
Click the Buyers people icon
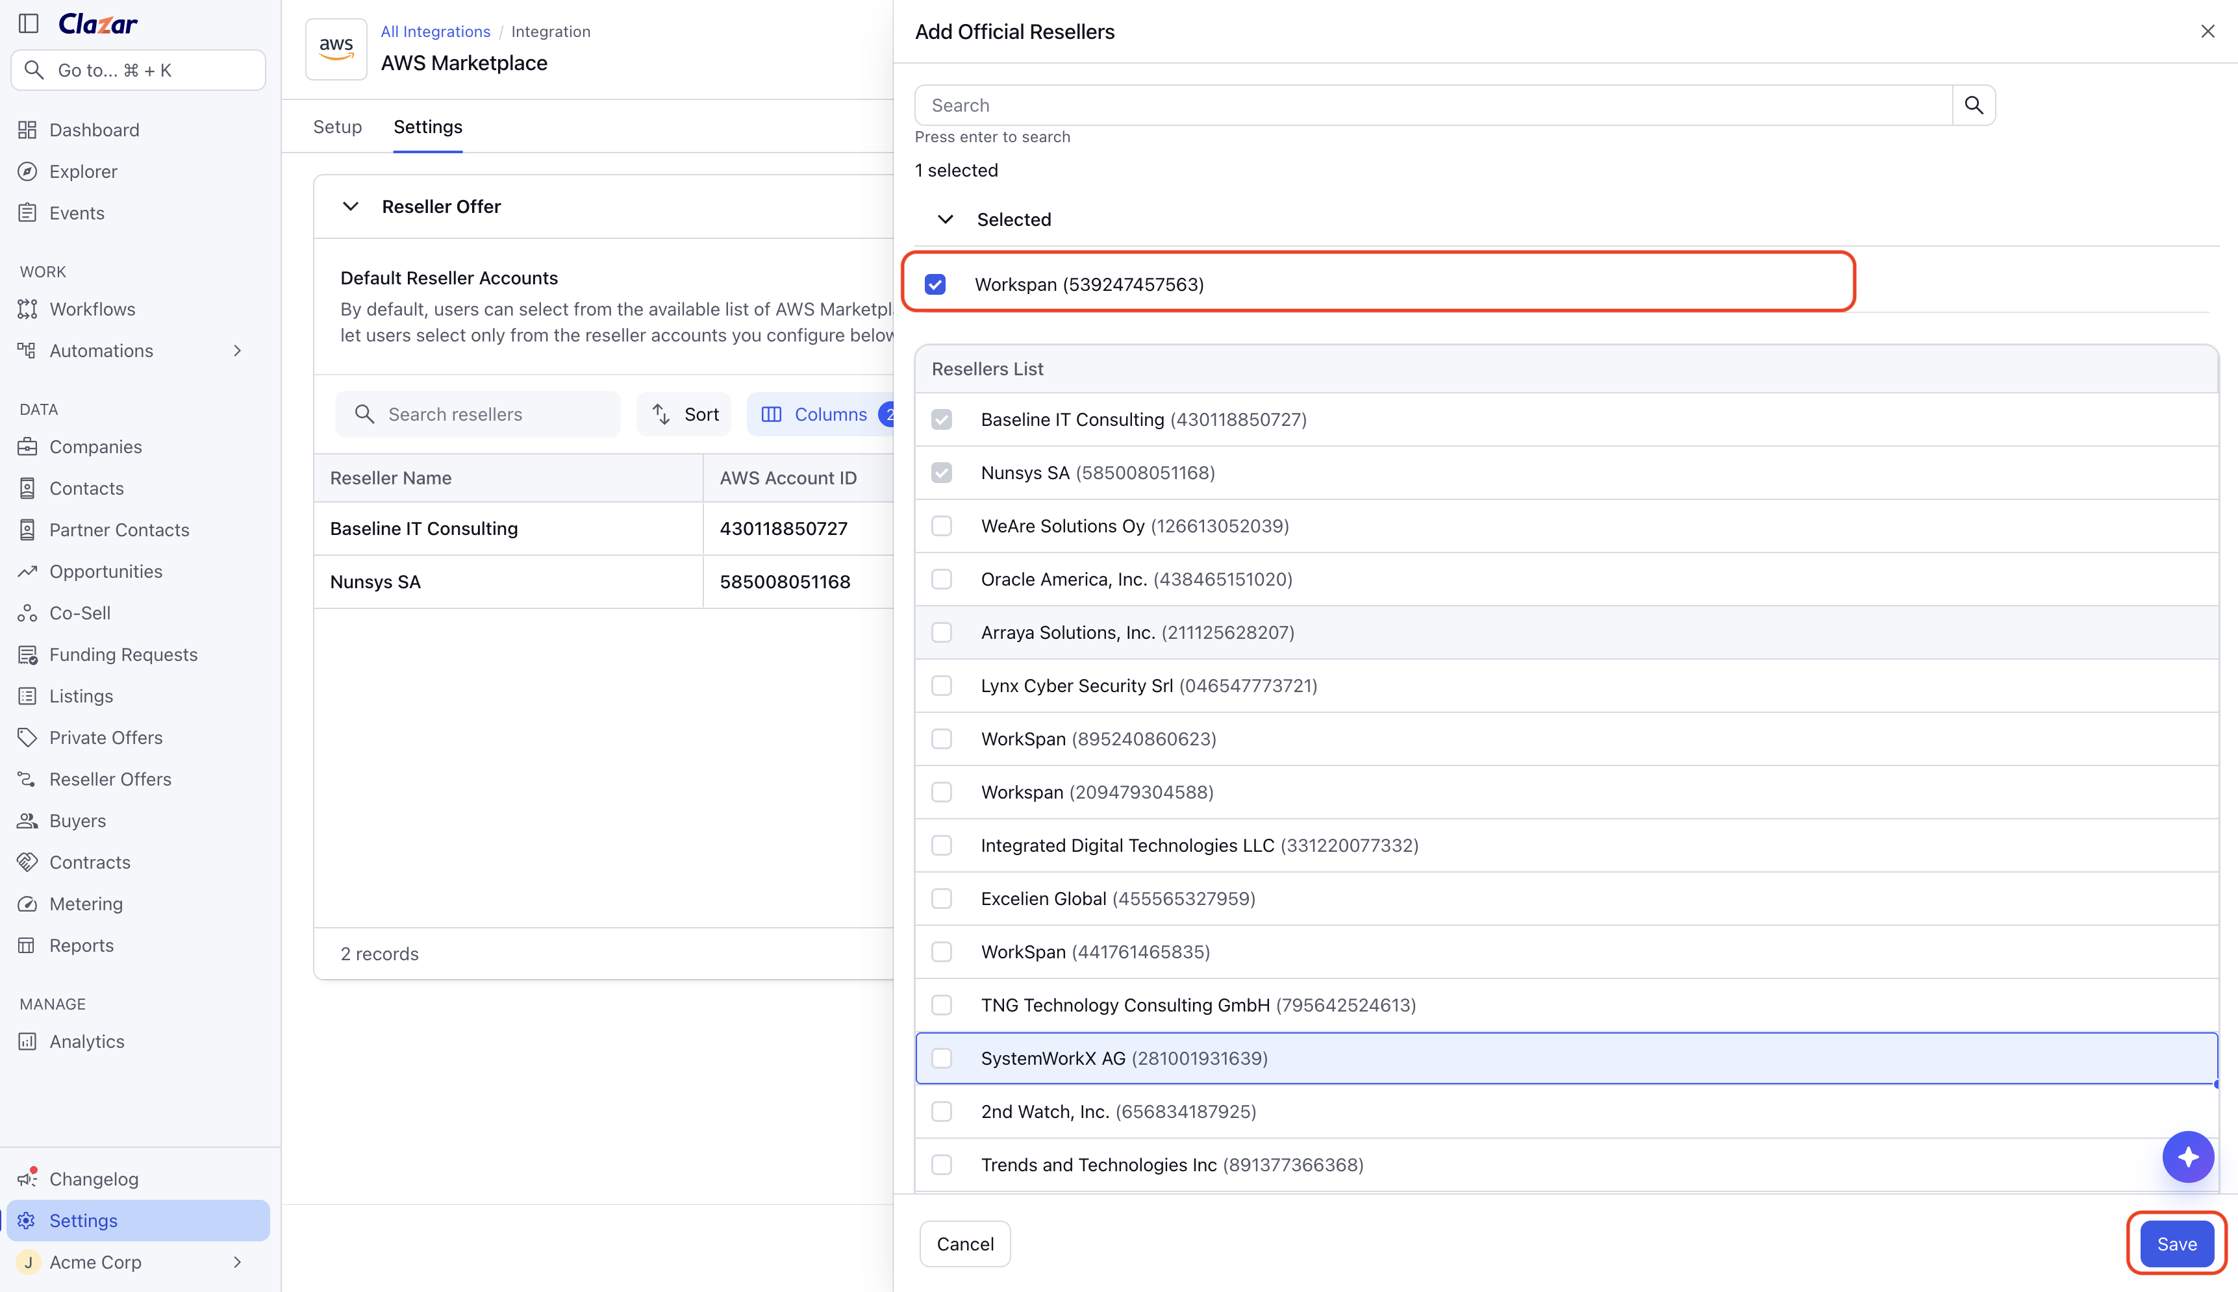click(x=27, y=821)
